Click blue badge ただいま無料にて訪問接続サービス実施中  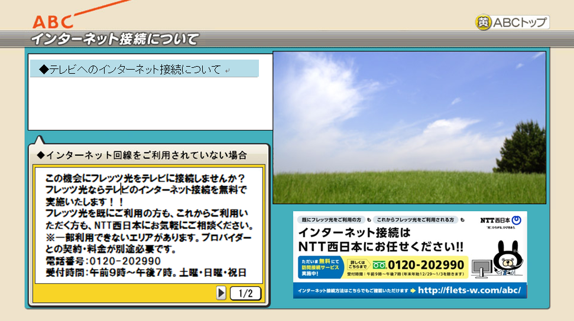[320, 267]
